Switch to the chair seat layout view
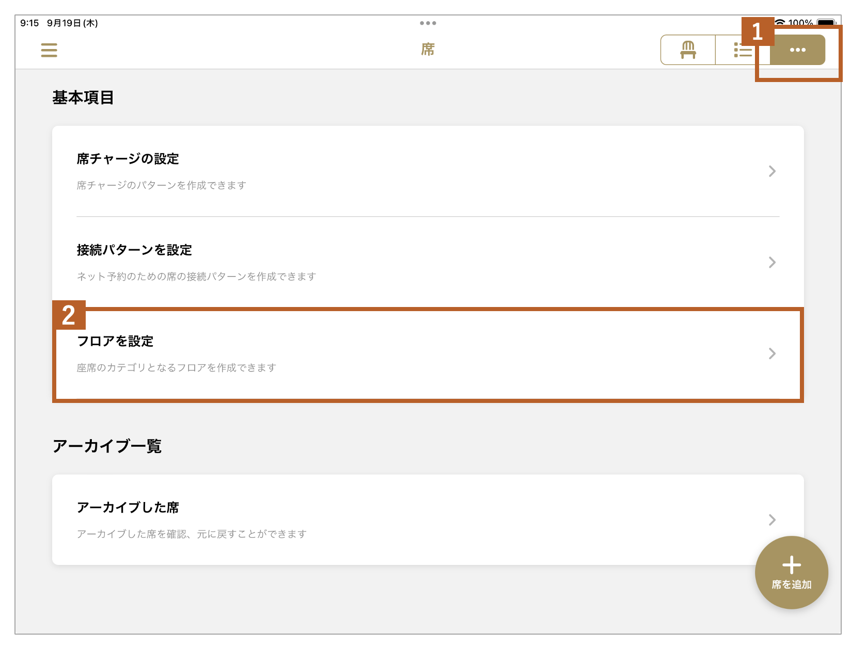 pos(688,50)
